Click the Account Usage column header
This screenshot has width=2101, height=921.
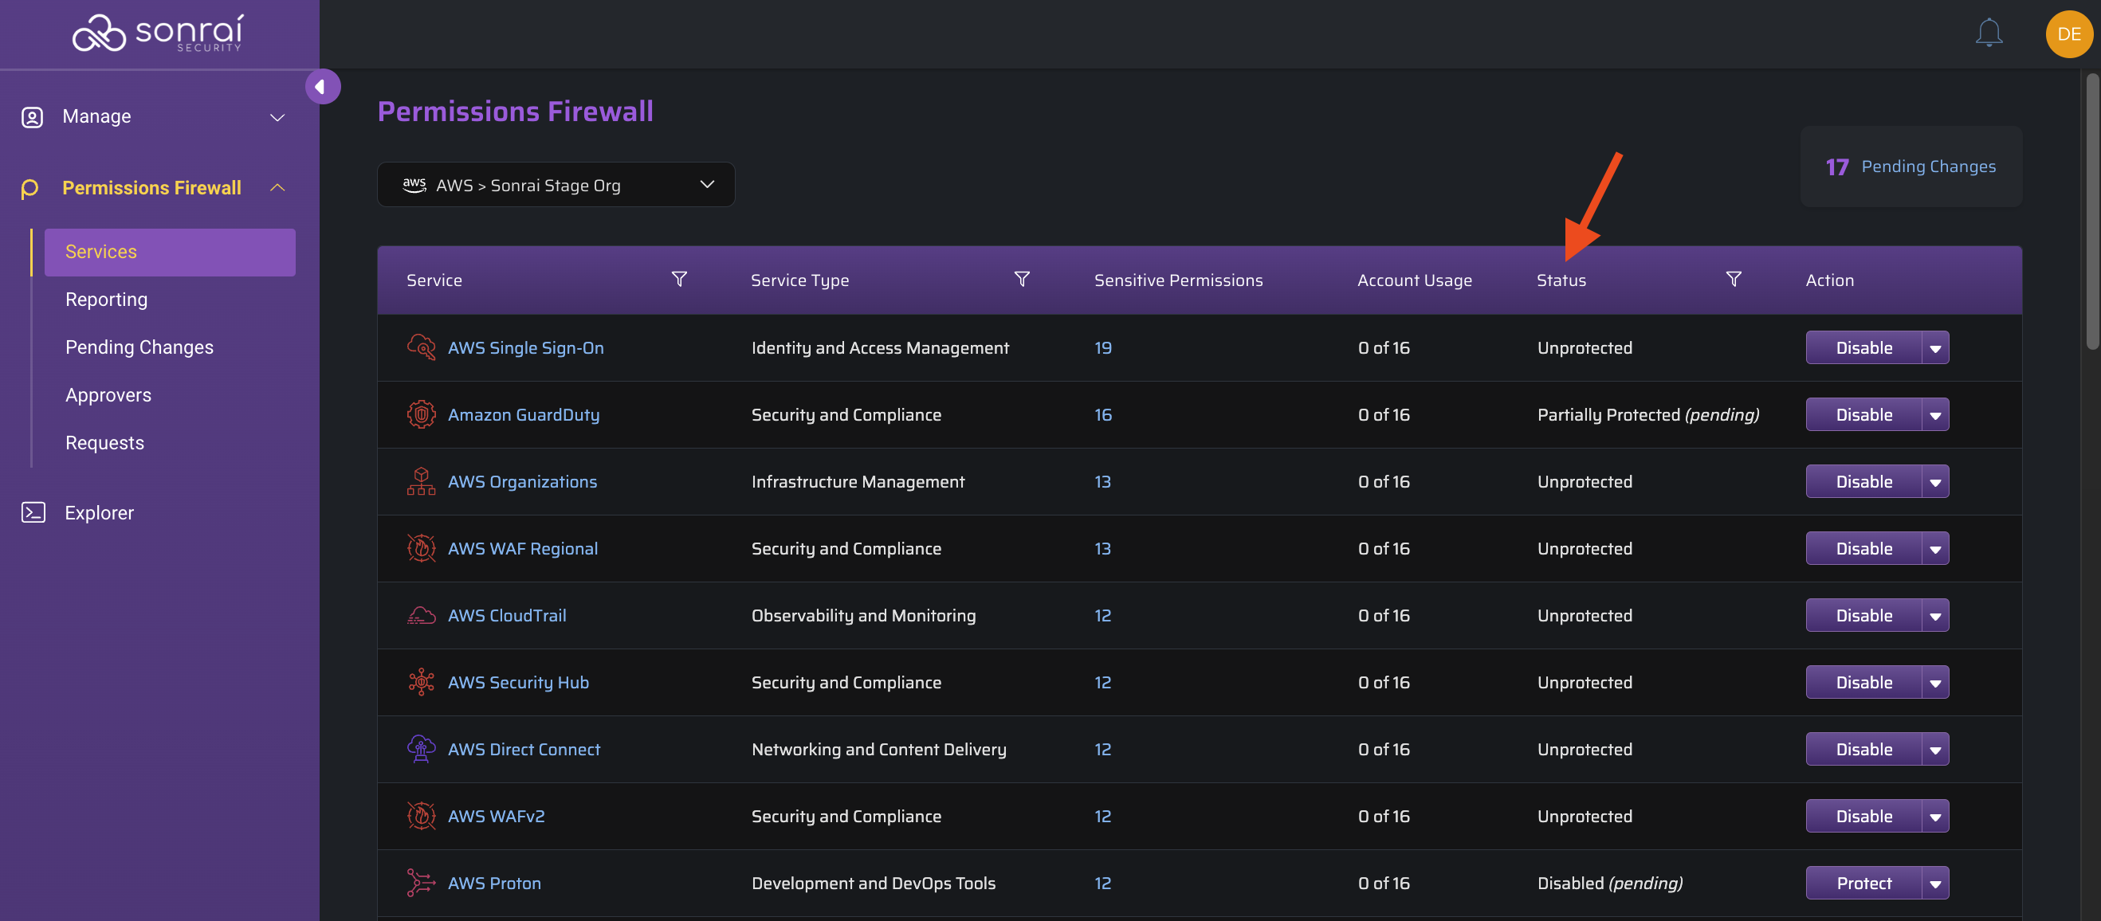point(1414,280)
